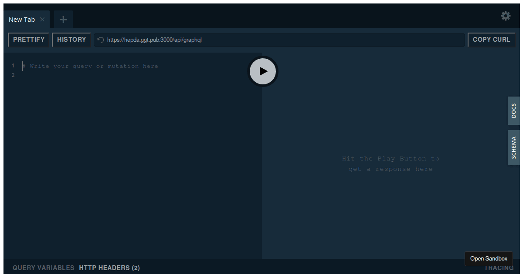
Task: Click the reload schema icon beside URL
Action: [x=101, y=40]
